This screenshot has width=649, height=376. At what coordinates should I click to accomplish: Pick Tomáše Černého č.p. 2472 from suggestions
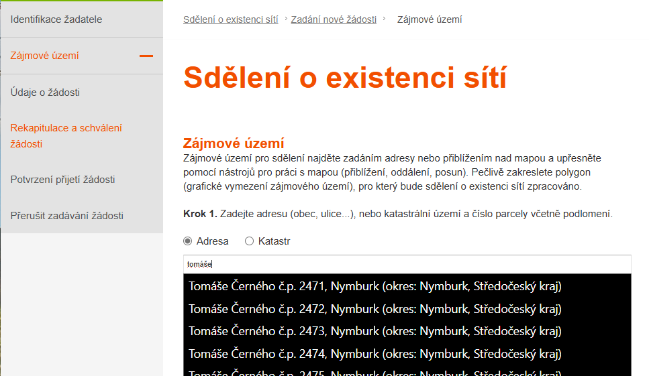pos(375,309)
